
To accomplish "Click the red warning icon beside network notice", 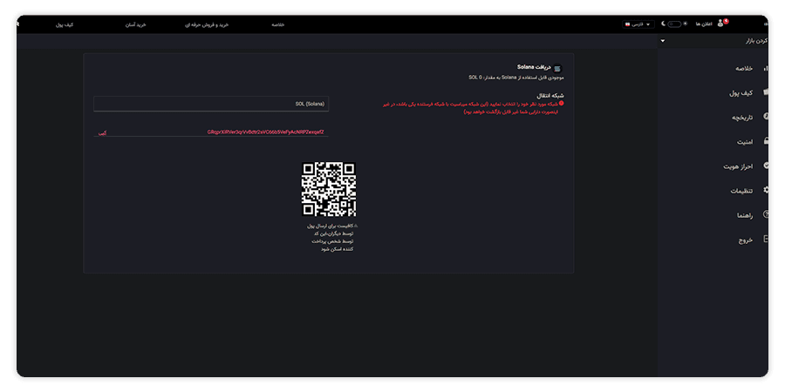I will 561,103.
